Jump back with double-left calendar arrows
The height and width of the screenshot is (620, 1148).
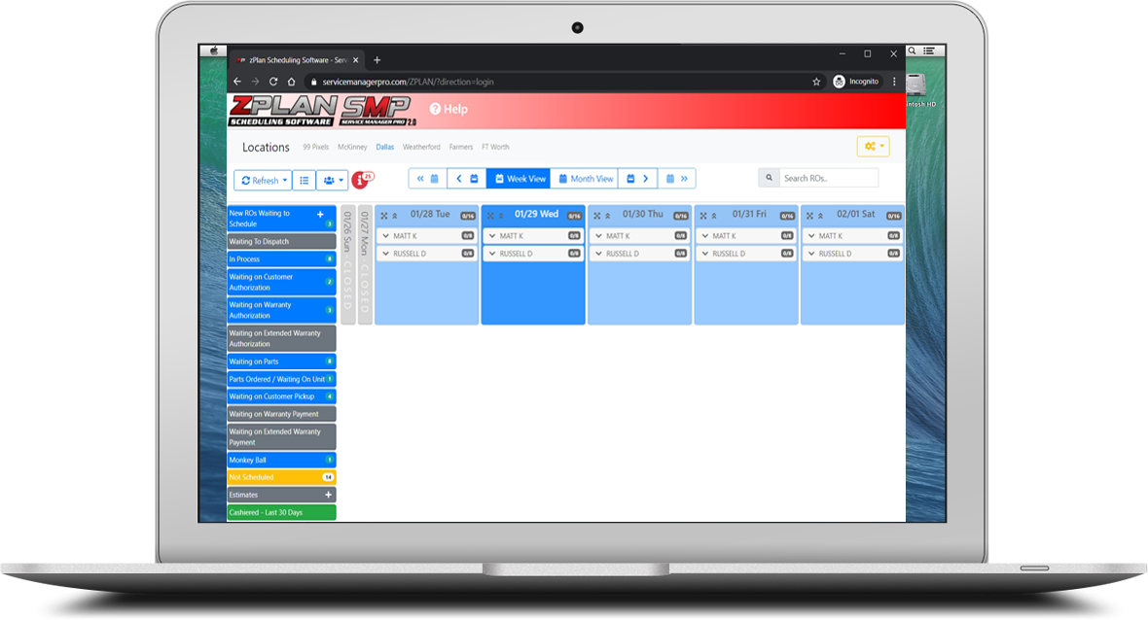427,179
